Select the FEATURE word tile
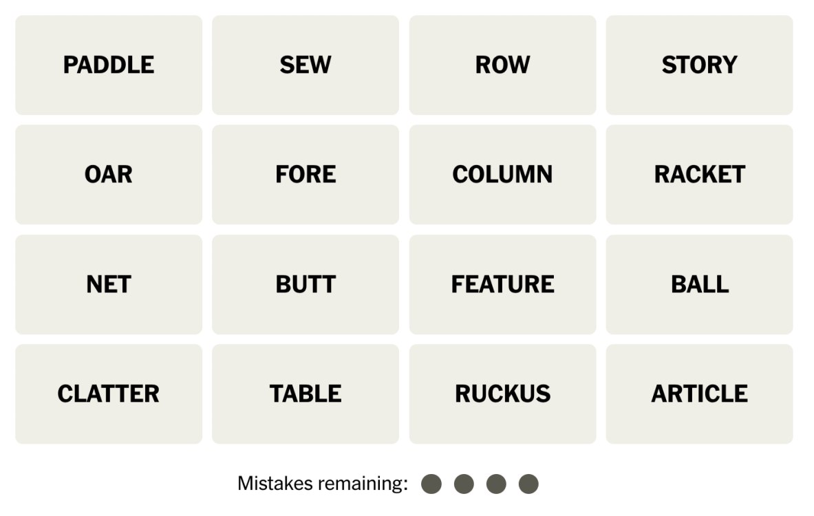The height and width of the screenshot is (516, 814). coord(502,284)
